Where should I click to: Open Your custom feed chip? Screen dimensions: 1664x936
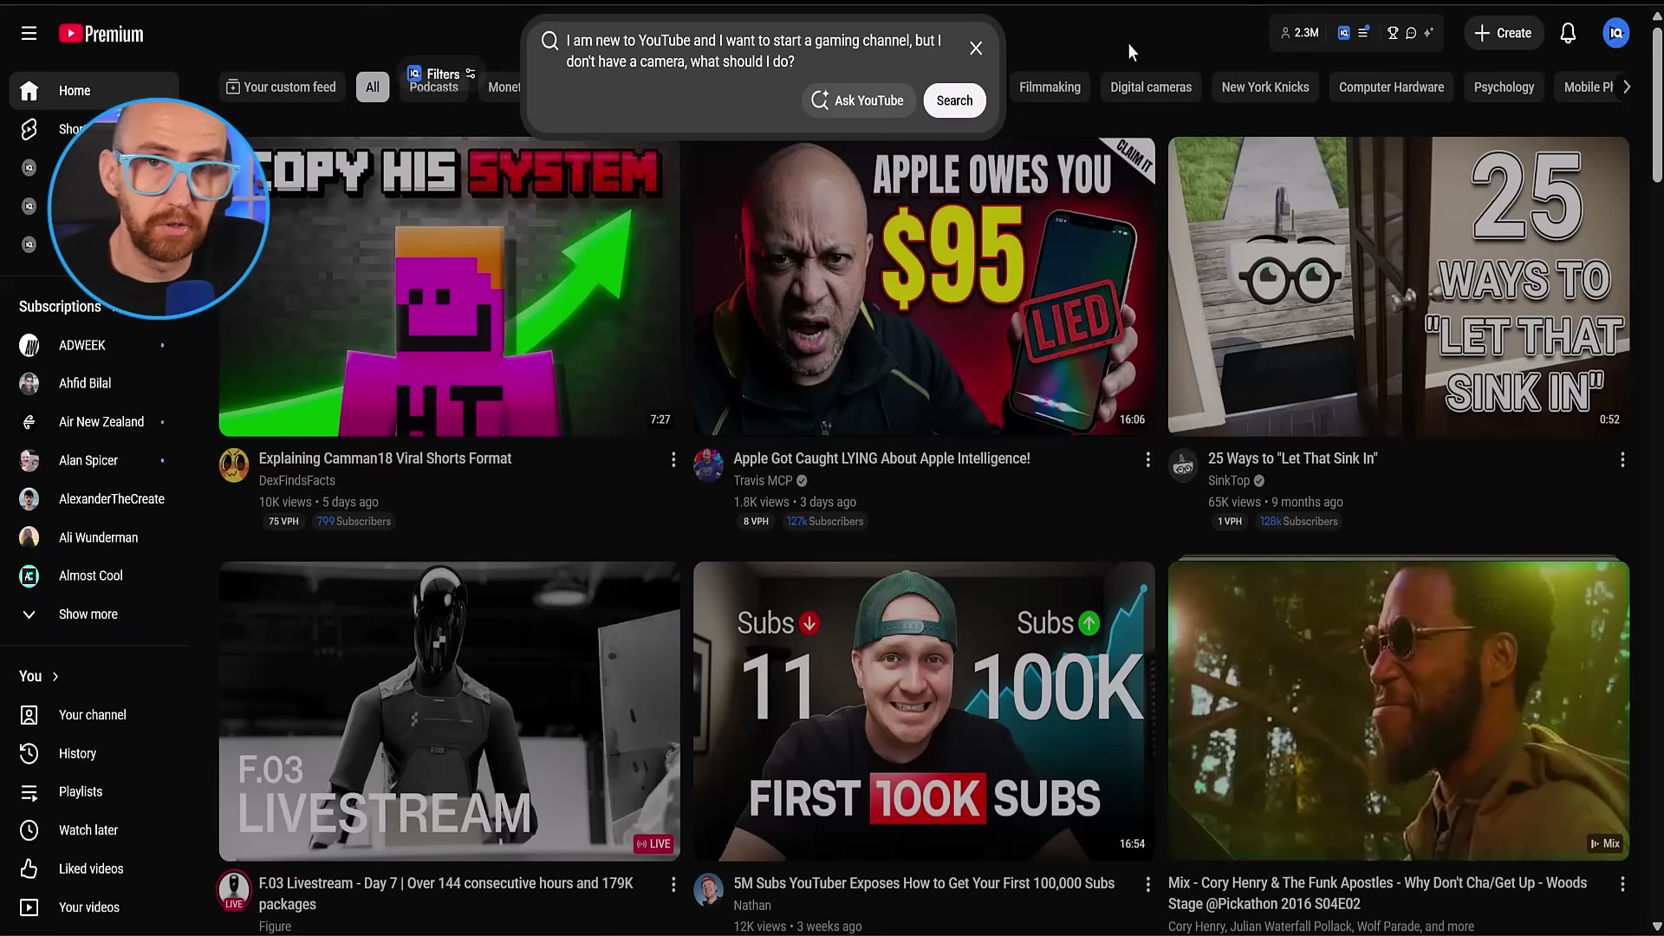pyautogui.click(x=282, y=87)
